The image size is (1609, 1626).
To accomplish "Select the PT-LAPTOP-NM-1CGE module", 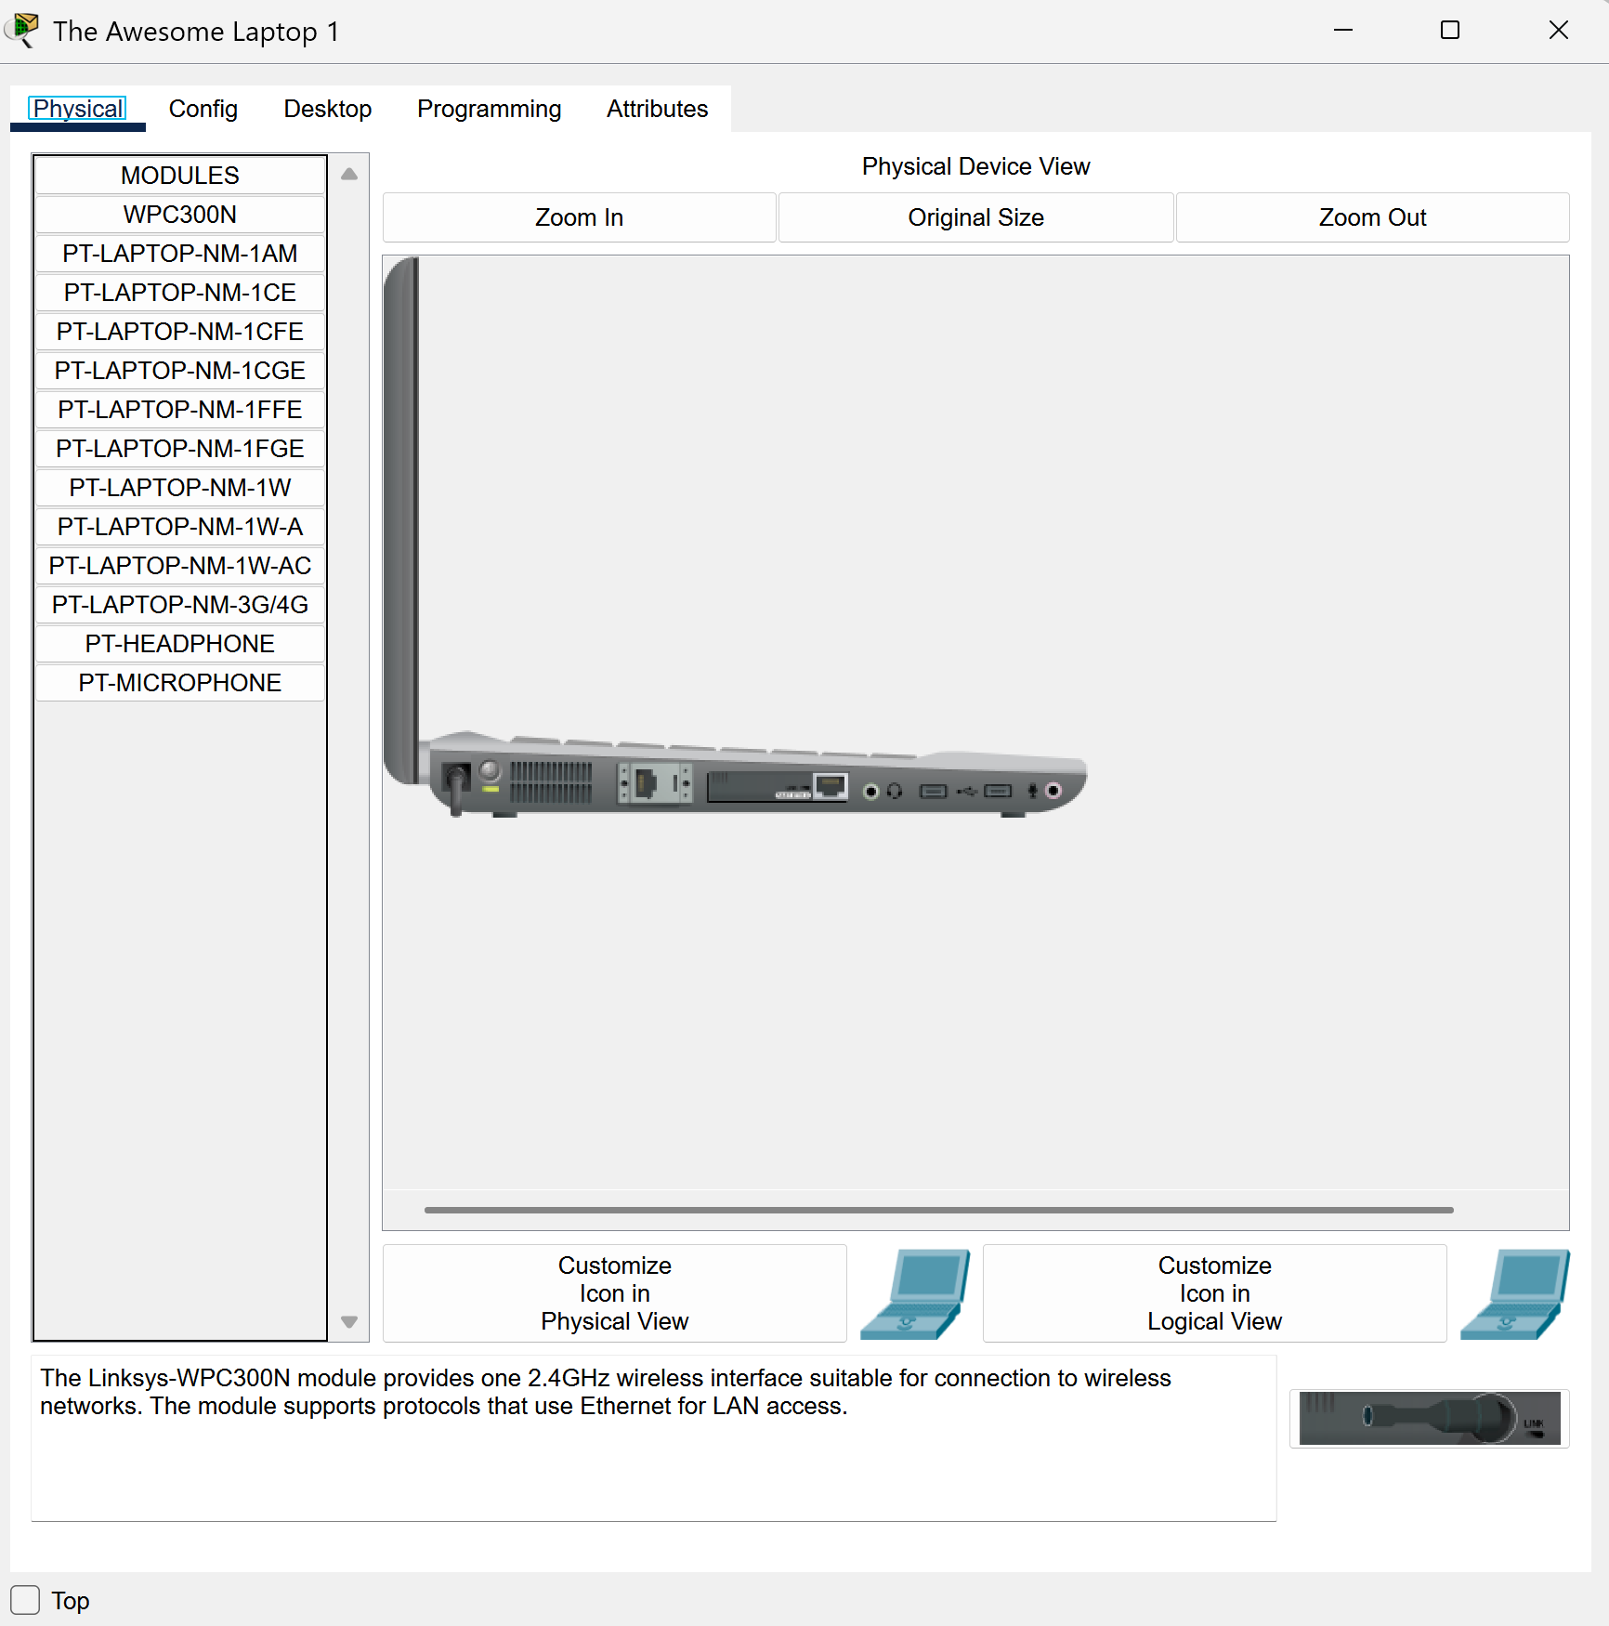I will click(180, 371).
